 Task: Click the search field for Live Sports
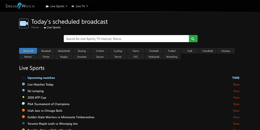tap(126, 39)
